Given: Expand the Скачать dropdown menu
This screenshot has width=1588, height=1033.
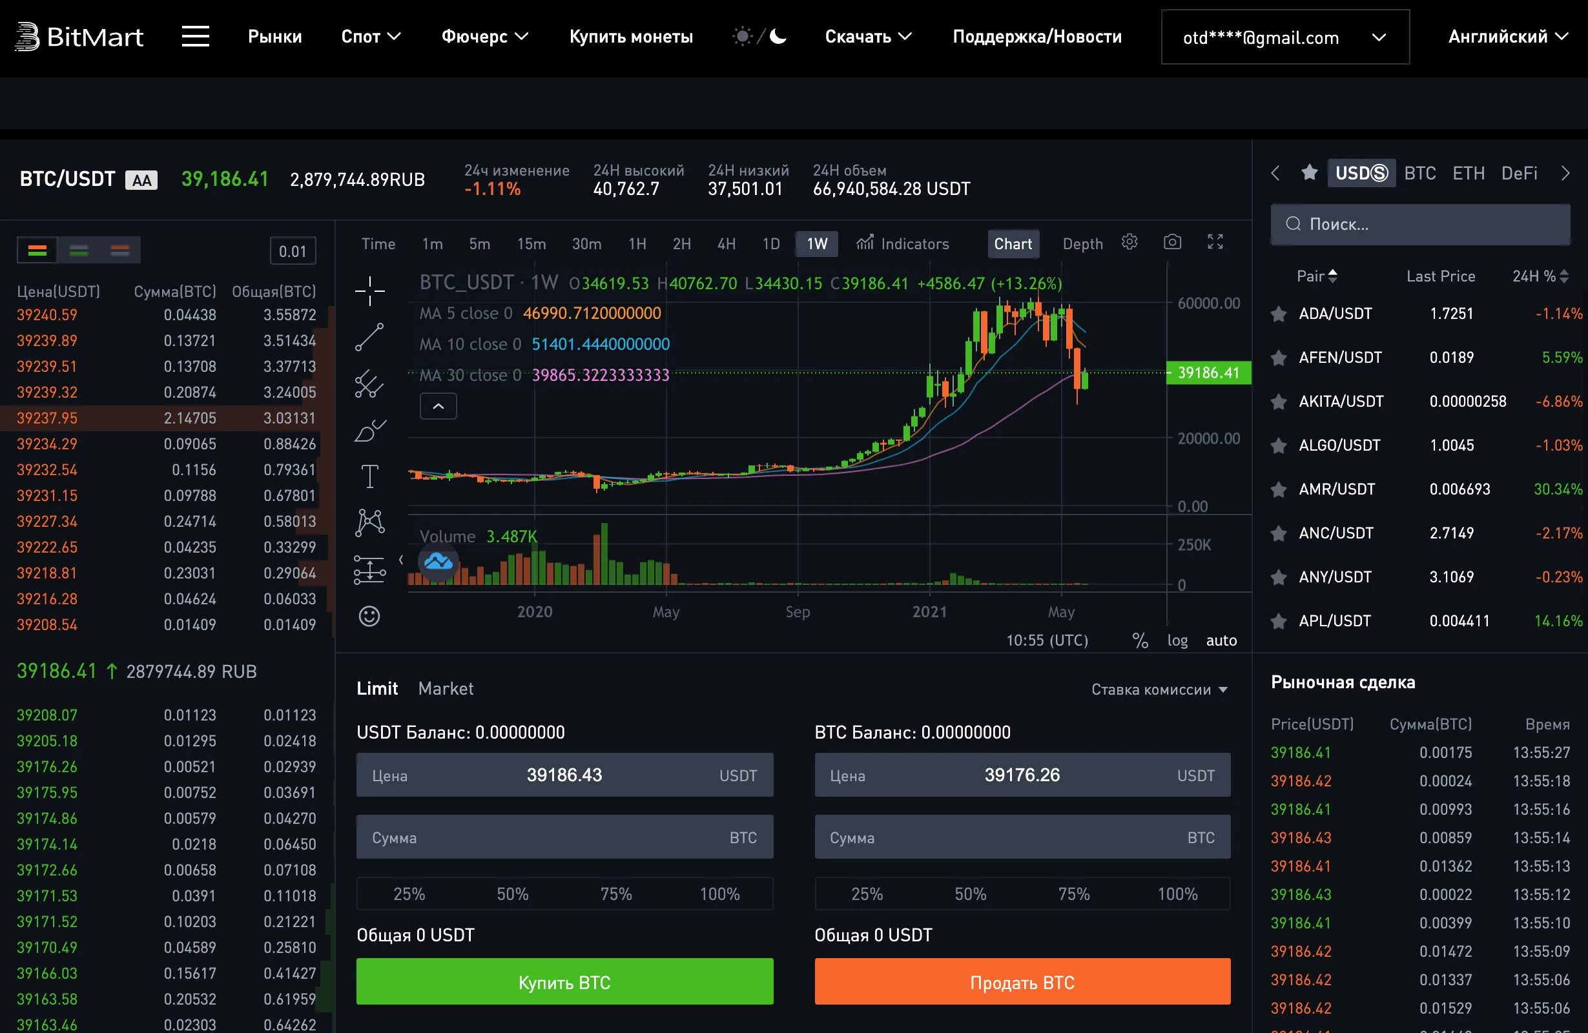Looking at the screenshot, I should pyautogui.click(x=868, y=36).
